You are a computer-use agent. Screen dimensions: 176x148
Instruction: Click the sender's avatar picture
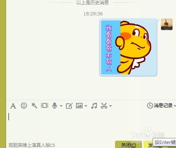click(x=167, y=24)
